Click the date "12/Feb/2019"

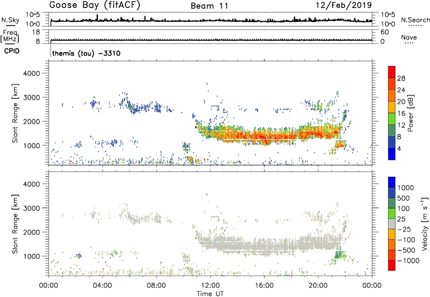(x=344, y=5)
